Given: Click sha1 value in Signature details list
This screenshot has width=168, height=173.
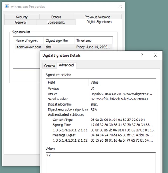Looking at the screenshot, I should (94, 104).
